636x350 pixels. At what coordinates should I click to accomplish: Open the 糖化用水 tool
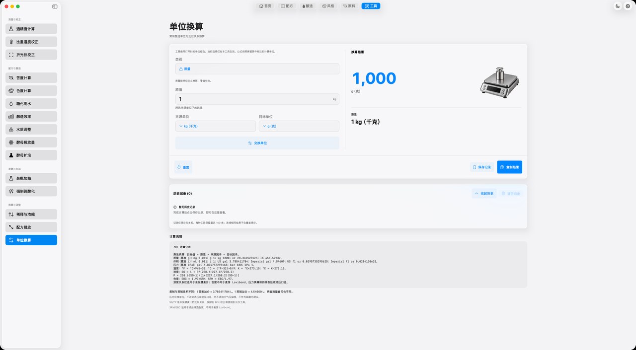31,104
